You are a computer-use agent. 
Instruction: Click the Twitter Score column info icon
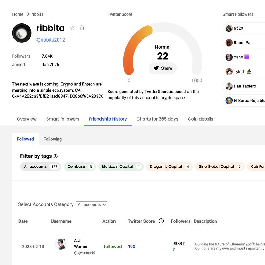(x=161, y=221)
